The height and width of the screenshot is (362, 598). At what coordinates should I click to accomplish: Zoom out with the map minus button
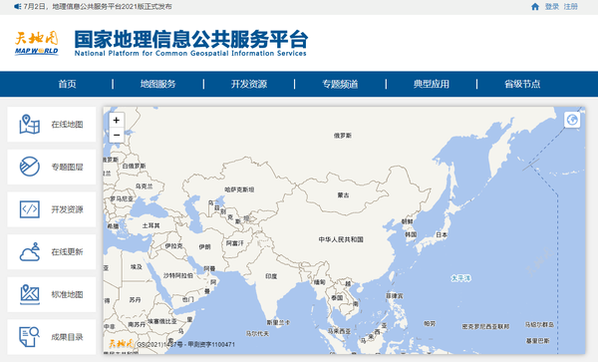[117, 135]
